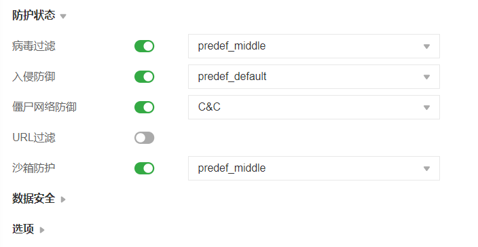
Task: Open 病毒过滤 predef_middle profile dropdown
Action: pyautogui.click(x=314, y=46)
